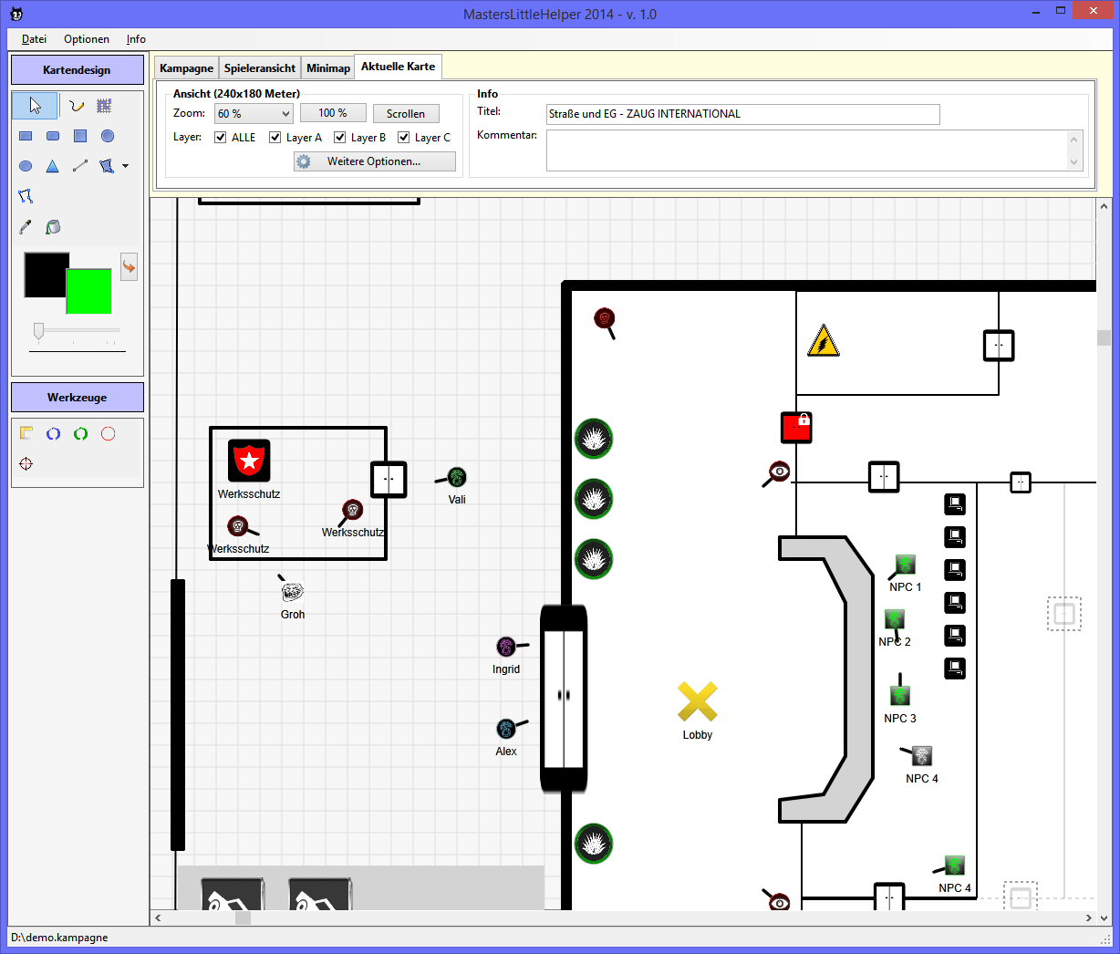
Task: Select the arrow pointer tool
Action: 35,106
